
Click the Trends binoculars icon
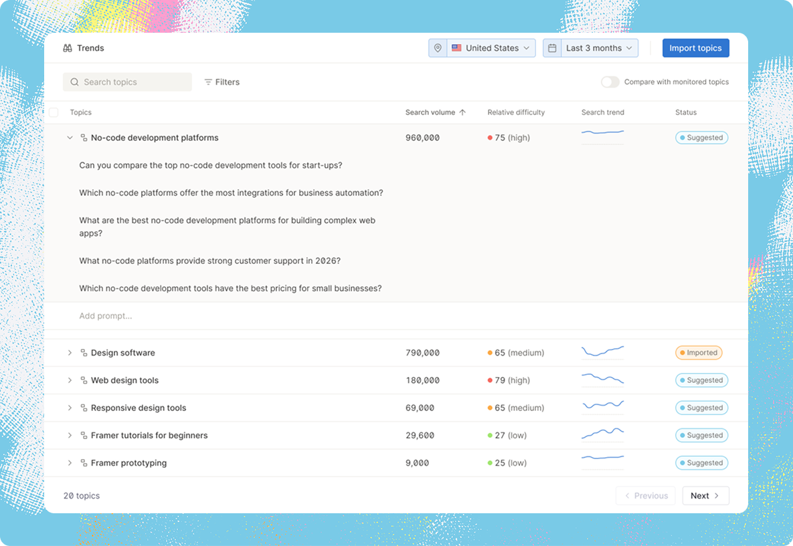pyautogui.click(x=68, y=48)
